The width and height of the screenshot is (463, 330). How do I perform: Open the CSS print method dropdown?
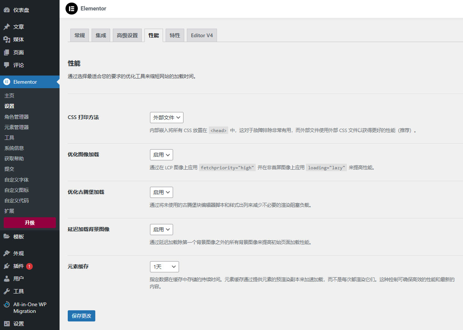click(166, 118)
